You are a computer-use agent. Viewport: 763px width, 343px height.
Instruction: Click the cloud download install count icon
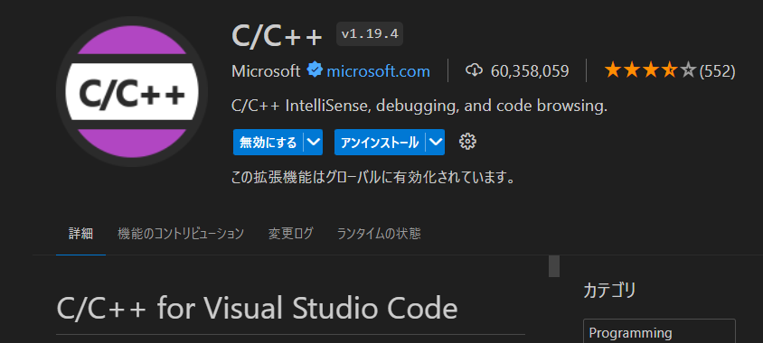click(x=474, y=71)
